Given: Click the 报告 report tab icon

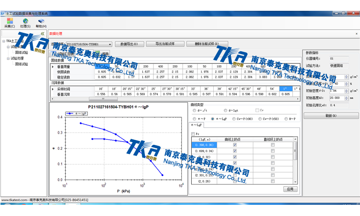Looking at the screenshot, I should click(x=104, y=53).
